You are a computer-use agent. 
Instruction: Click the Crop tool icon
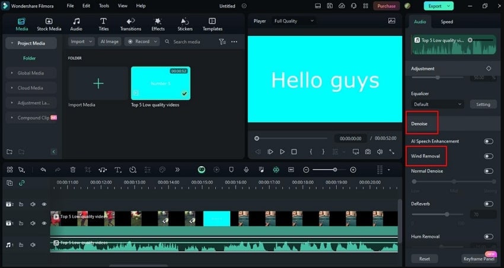click(88, 170)
